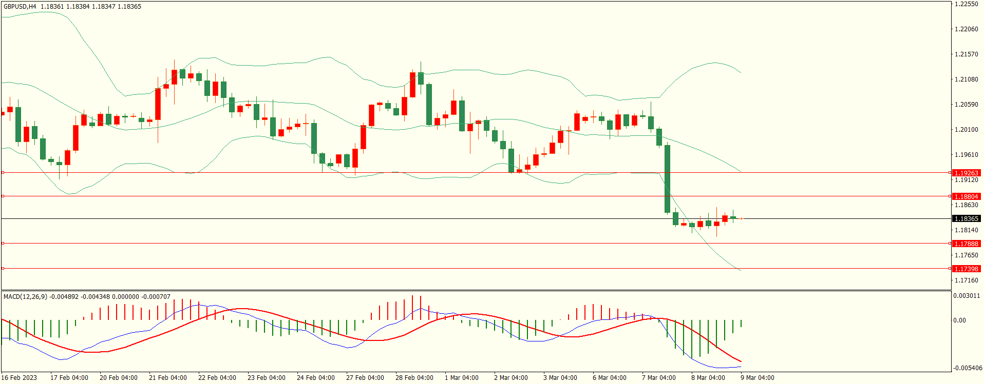Click the -0.005406 MACD scale value

click(968, 368)
